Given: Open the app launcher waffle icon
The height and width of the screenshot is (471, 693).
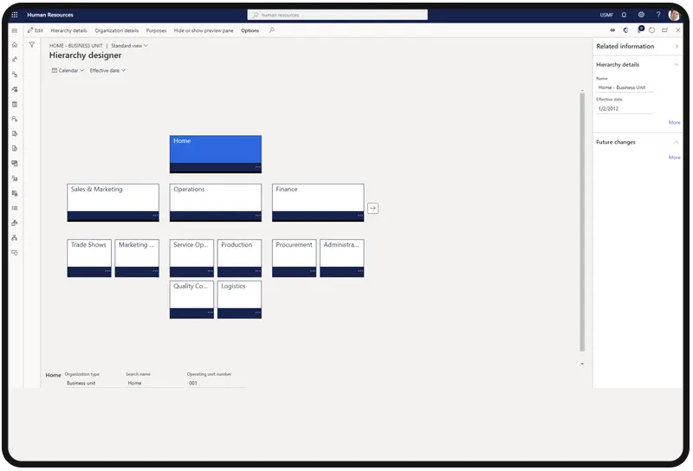Looking at the screenshot, I should coord(15,15).
